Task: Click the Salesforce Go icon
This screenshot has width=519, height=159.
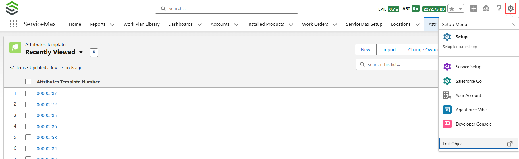Action: click(447, 81)
